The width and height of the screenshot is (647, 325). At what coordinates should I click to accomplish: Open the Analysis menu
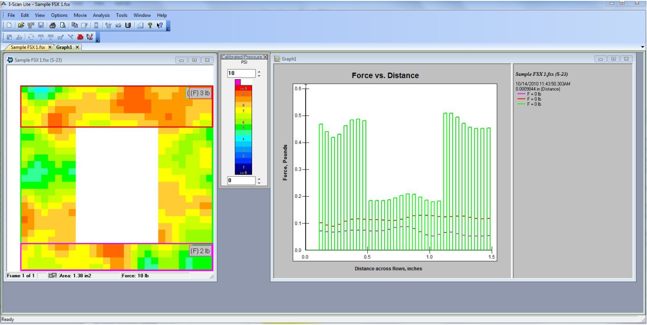(101, 15)
